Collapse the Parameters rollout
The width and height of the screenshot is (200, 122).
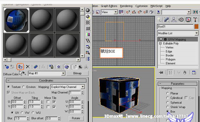tap(178, 84)
